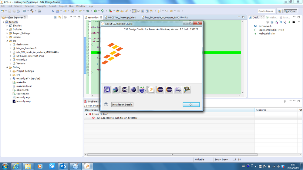
Task: Click the Print toolbar icon
Action: 18,11
